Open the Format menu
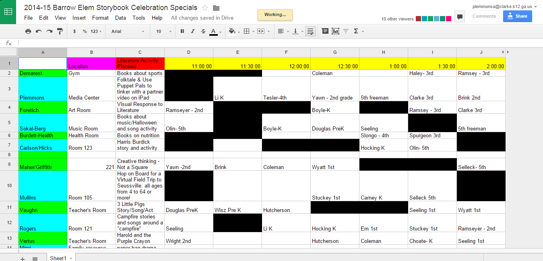Viewport: 543px width, 261px height. [100, 18]
